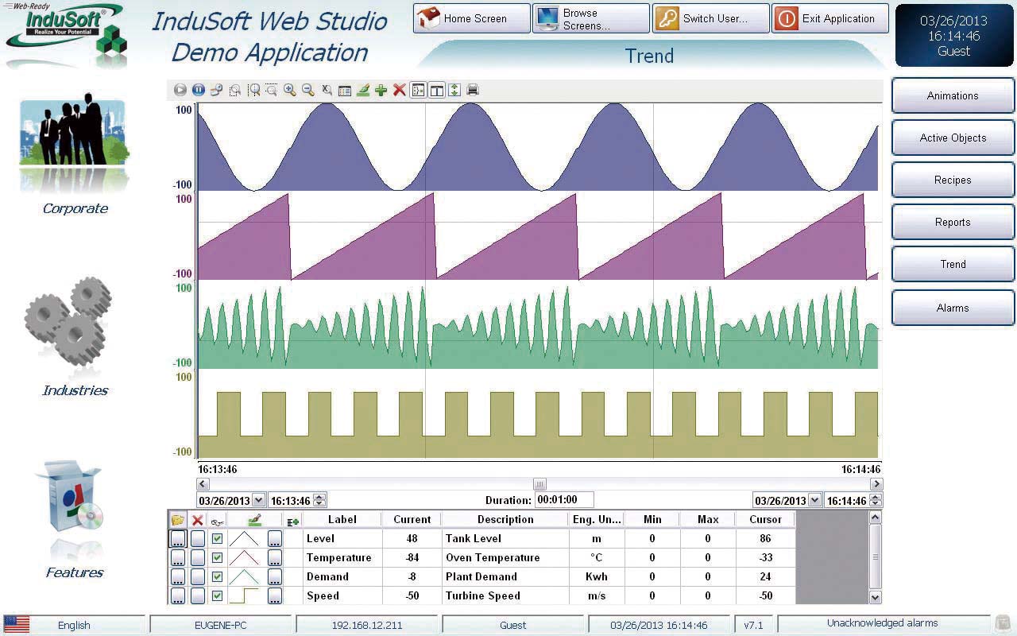Click the pen style ellipsis for Level row
This screenshot has height=636, width=1017.
(275, 539)
